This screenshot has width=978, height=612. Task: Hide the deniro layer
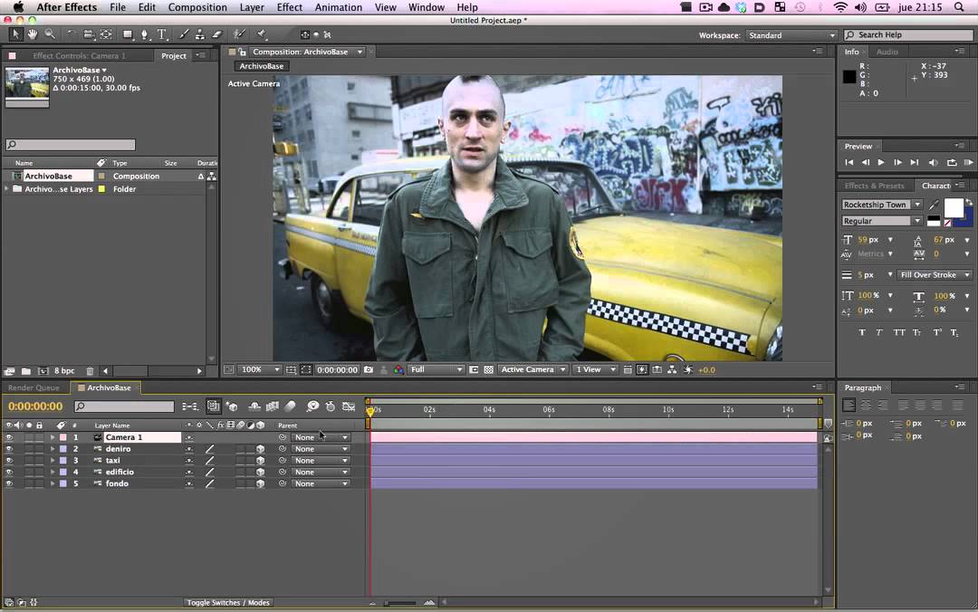(x=9, y=448)
